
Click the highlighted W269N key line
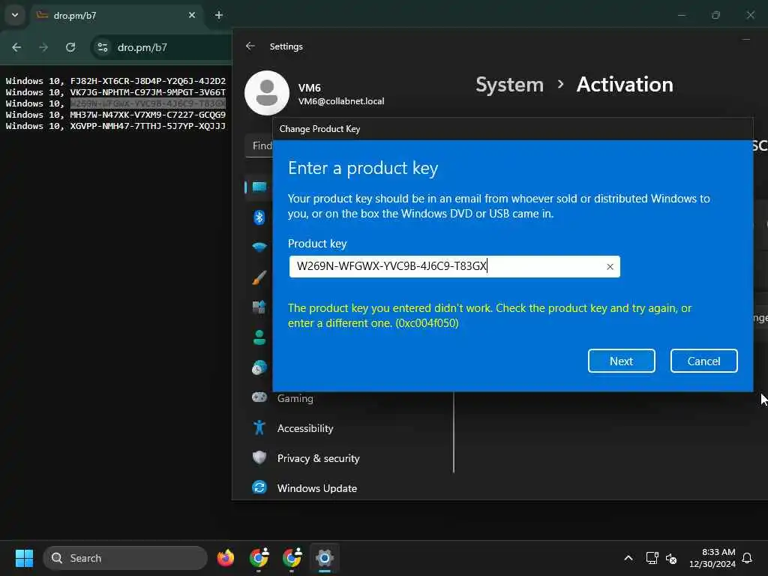tap(148, 103)
